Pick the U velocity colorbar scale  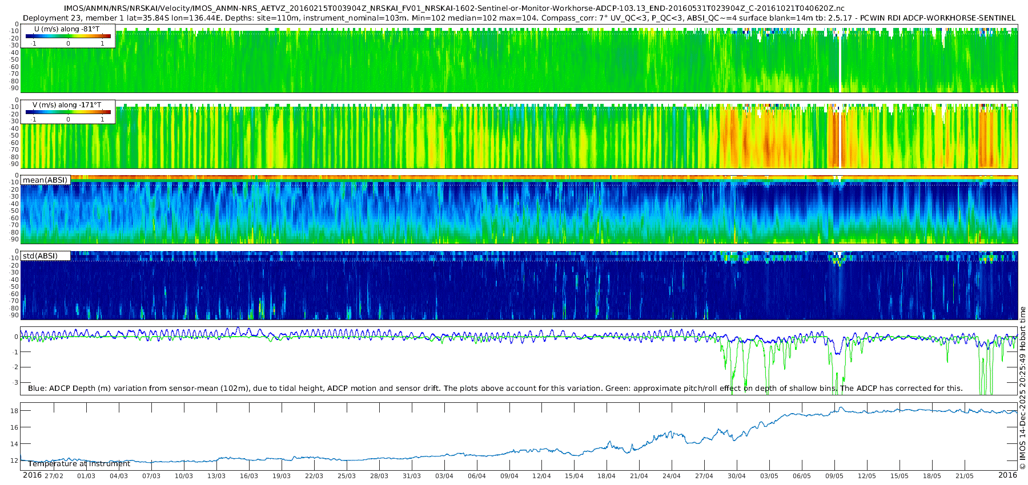[x=68, y=36]
